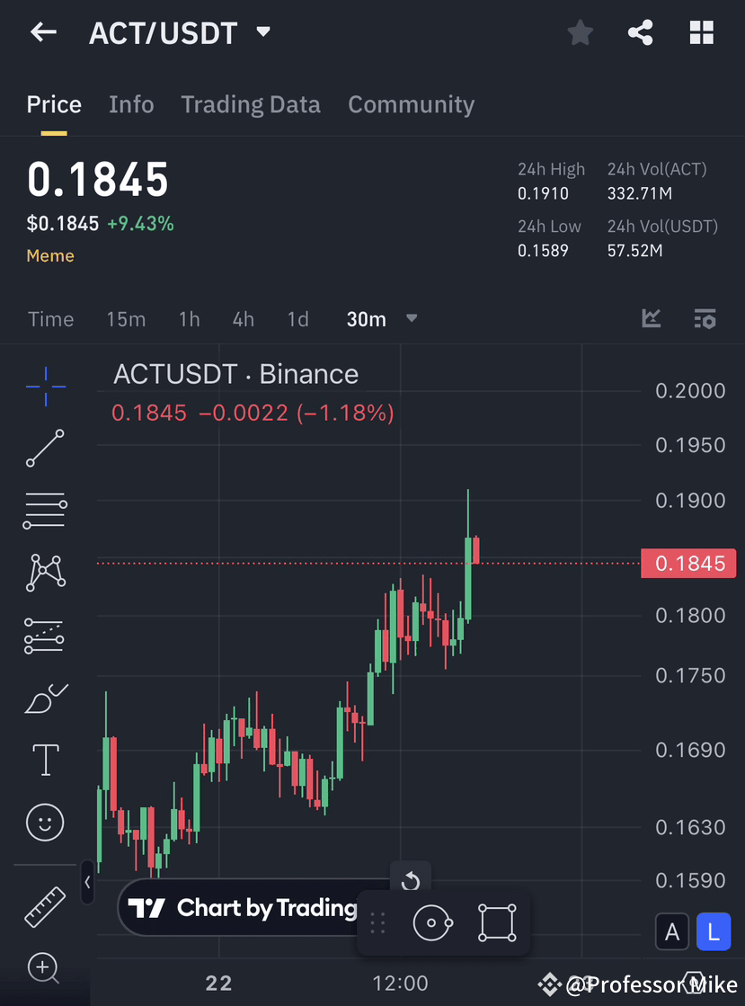Select the text annotation tool

pos(45,760)
